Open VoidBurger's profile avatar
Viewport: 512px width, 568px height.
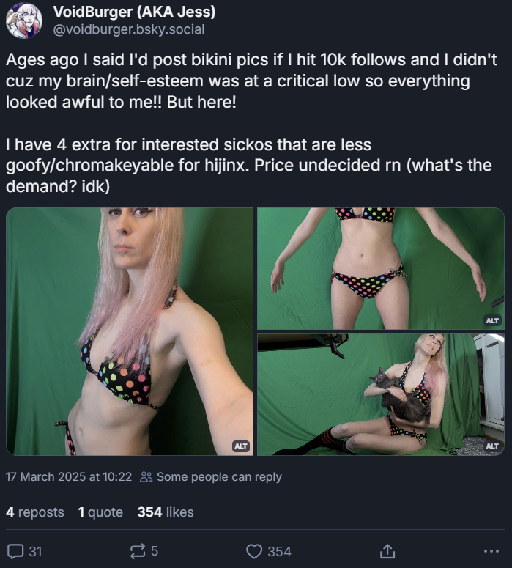click(24, 21)
